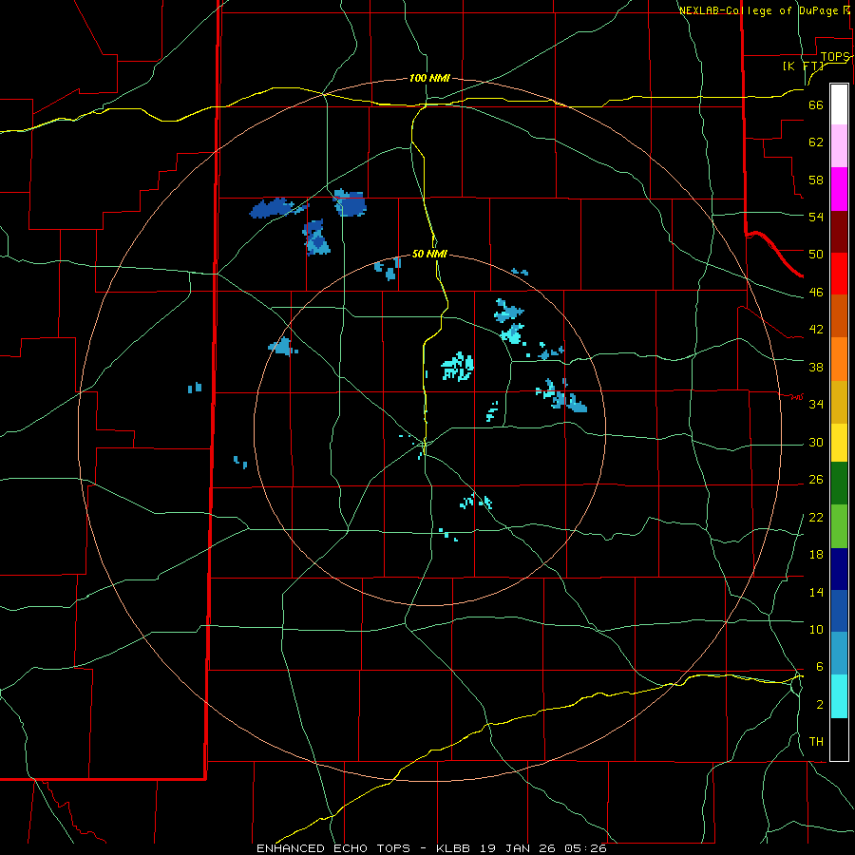This screenshot has width=855, height=855.
Task: Click the KLBB radar site identifier
Action: pos(455,848)
